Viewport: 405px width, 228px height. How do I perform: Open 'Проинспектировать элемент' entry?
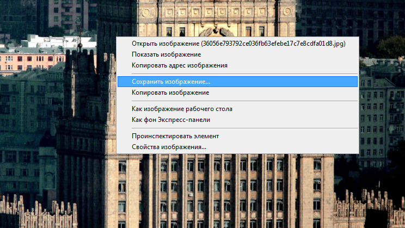point(238,136)
